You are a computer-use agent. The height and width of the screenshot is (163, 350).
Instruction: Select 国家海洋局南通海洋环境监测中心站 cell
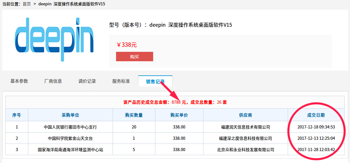pos(70,149)
